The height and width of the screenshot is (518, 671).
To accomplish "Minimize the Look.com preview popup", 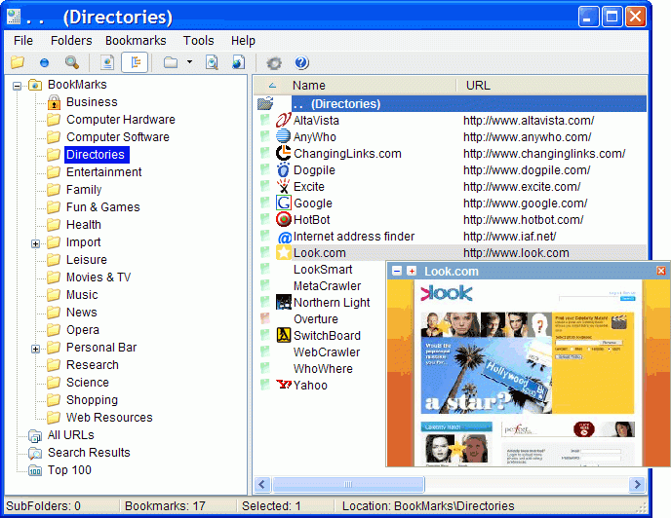I will pos(397,271).
